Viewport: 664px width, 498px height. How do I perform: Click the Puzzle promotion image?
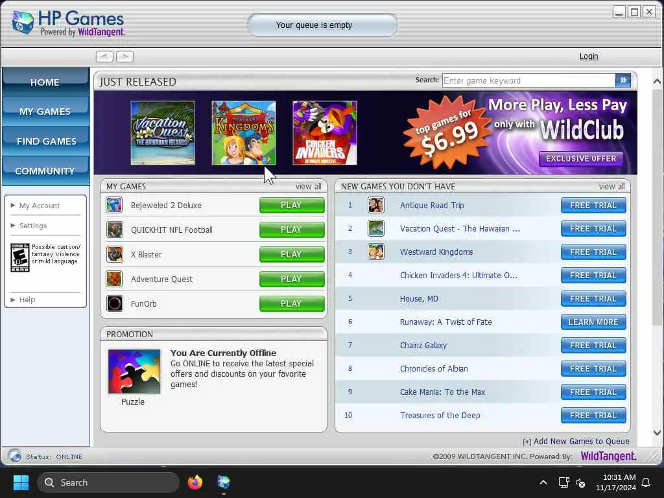(134, 372)
